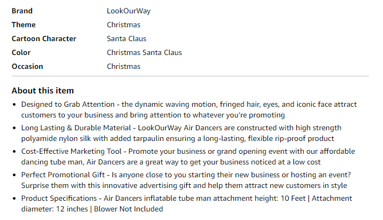Click the Theme label
The image size is (383, 220).
point(24,25)
